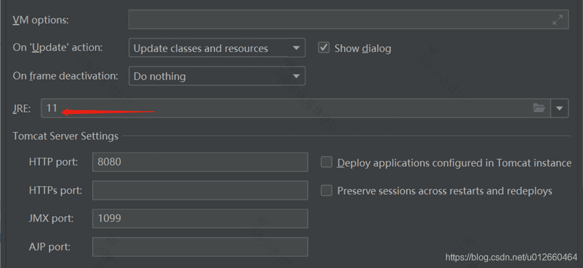Viewport: 583px width, 268px height.
Task: Uncheck the Show dialog checkbox
Action: click(324, 48)
